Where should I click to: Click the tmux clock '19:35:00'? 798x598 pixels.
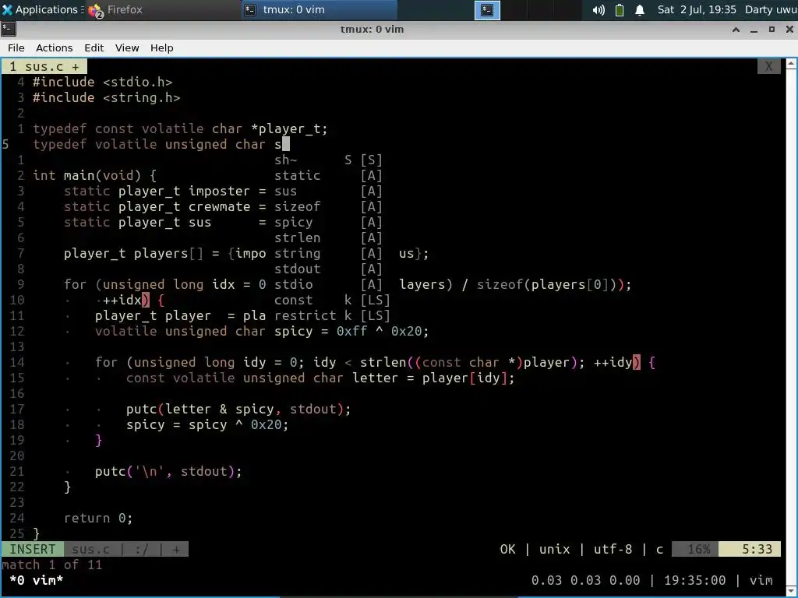[x=694, y=580]
